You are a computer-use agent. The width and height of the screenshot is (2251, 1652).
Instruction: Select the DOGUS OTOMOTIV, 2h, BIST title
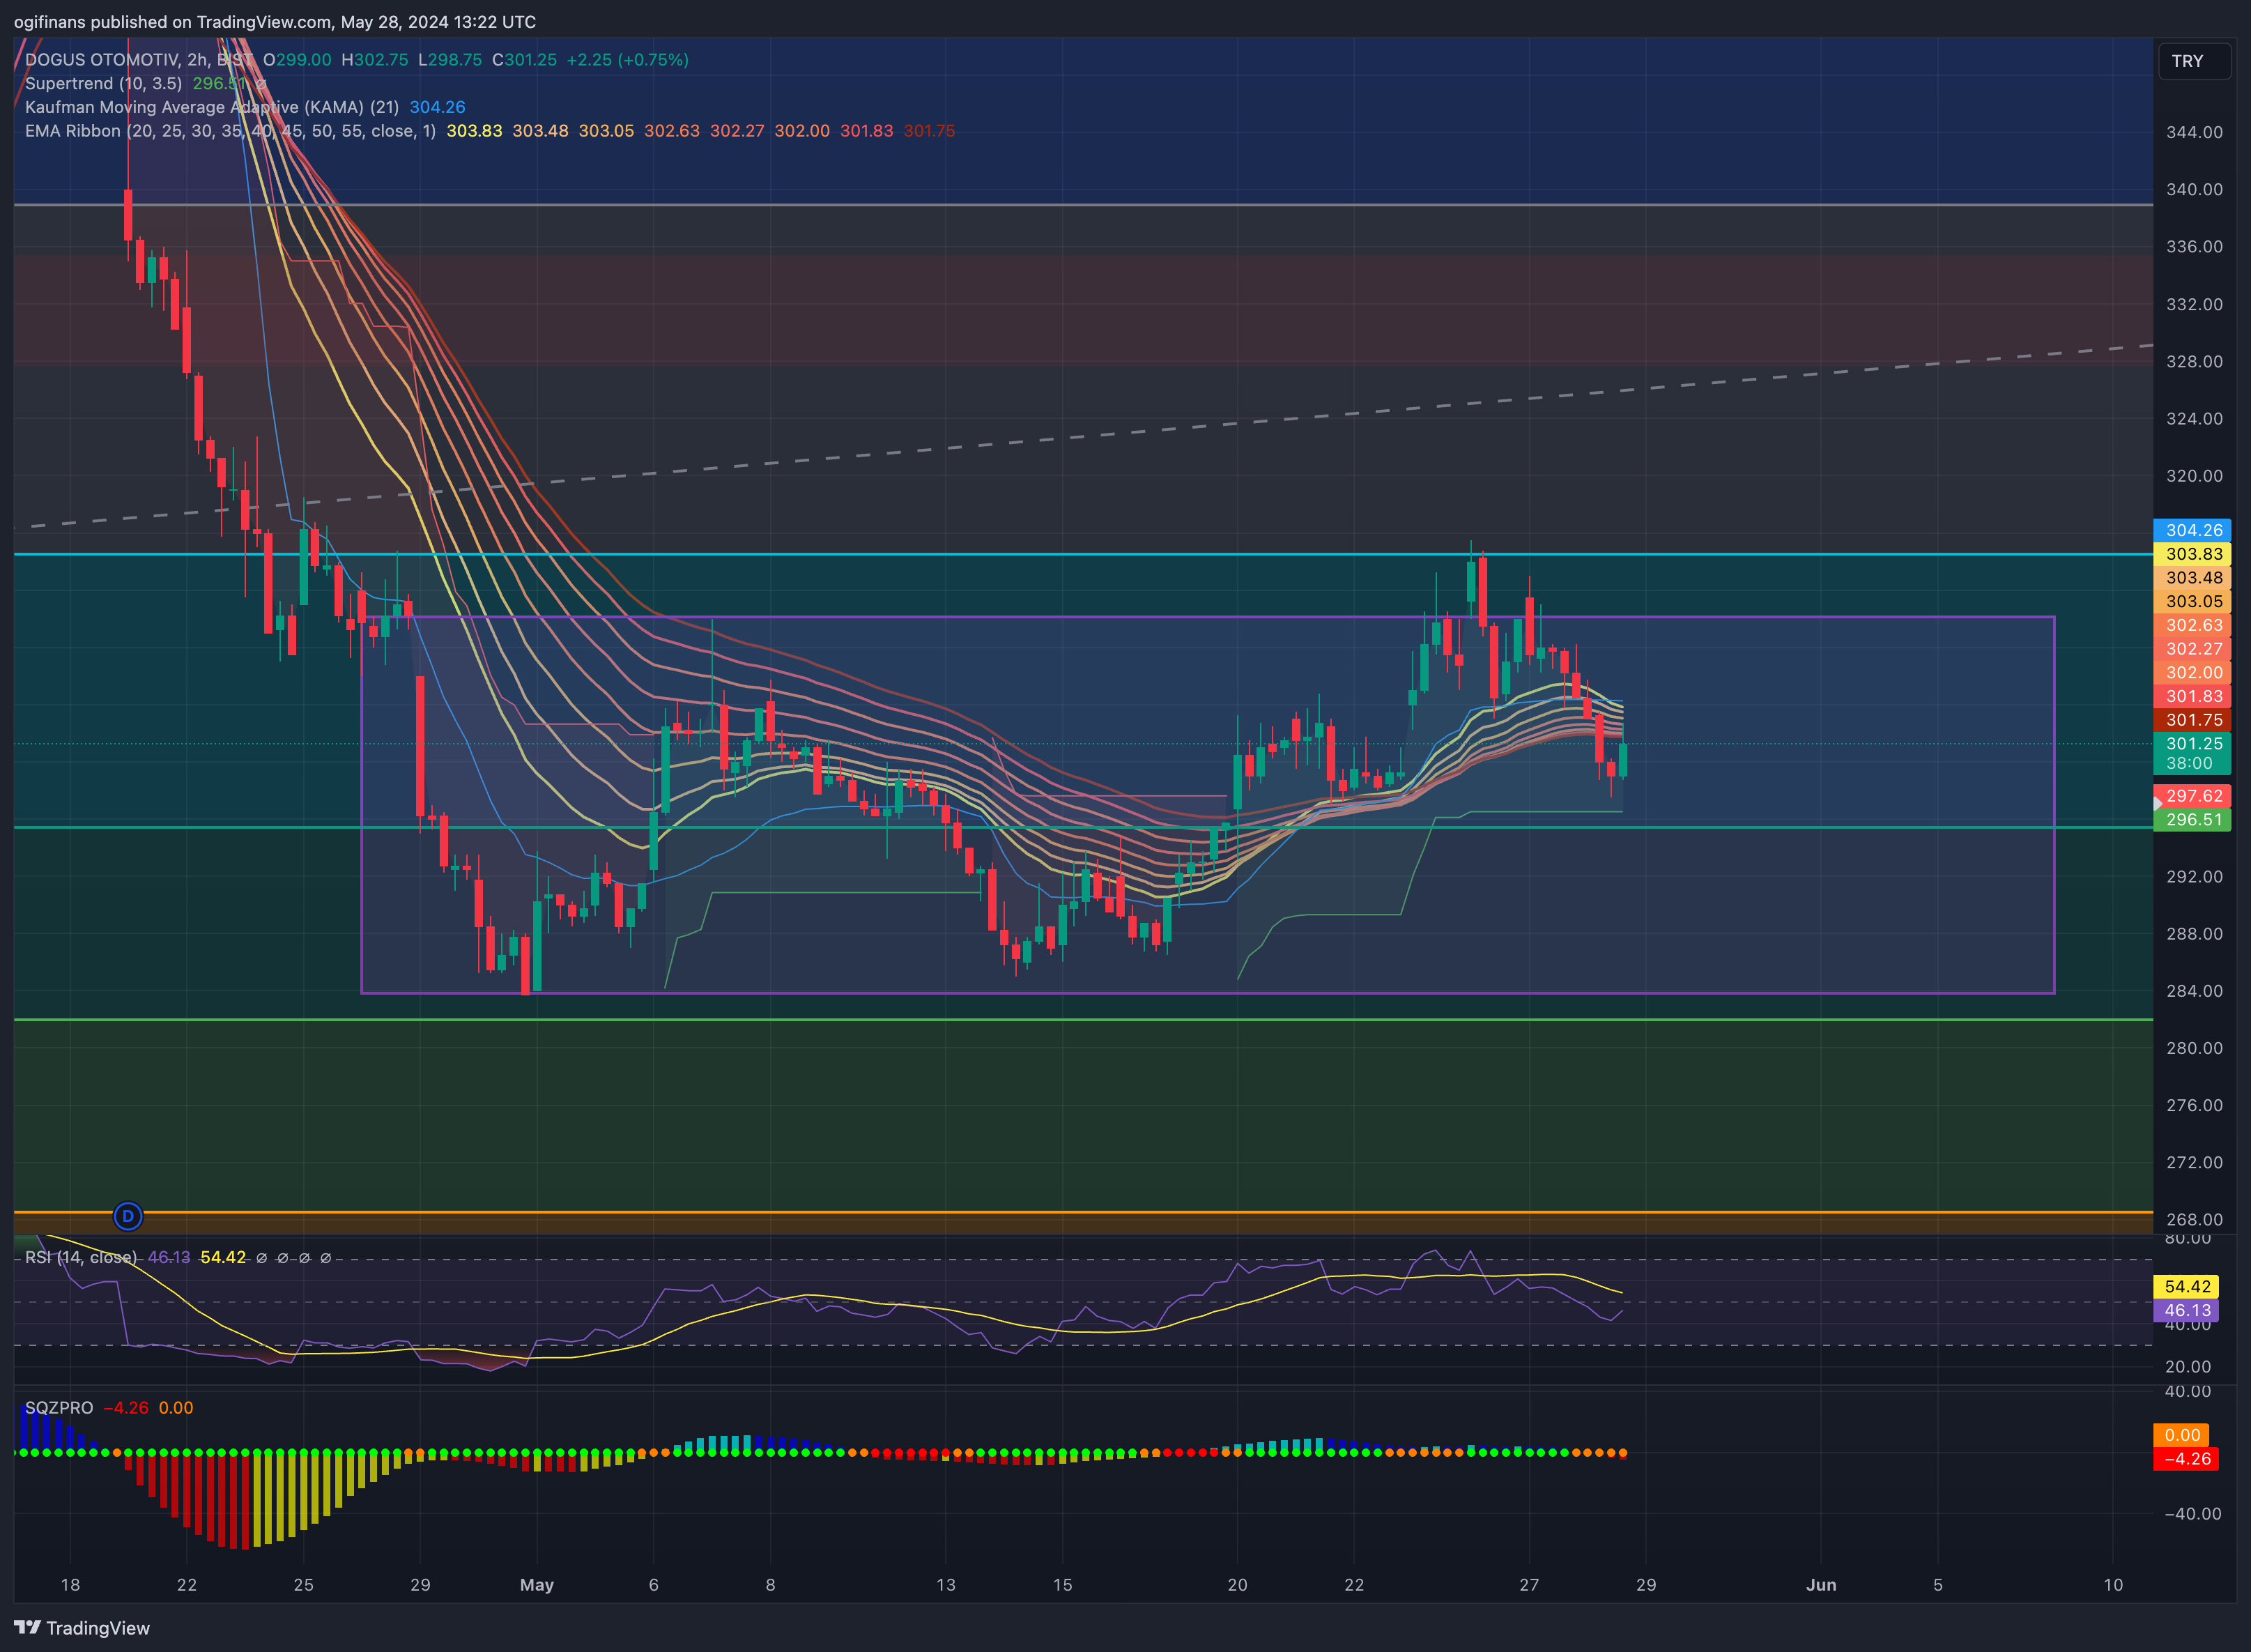pos(140,60)
